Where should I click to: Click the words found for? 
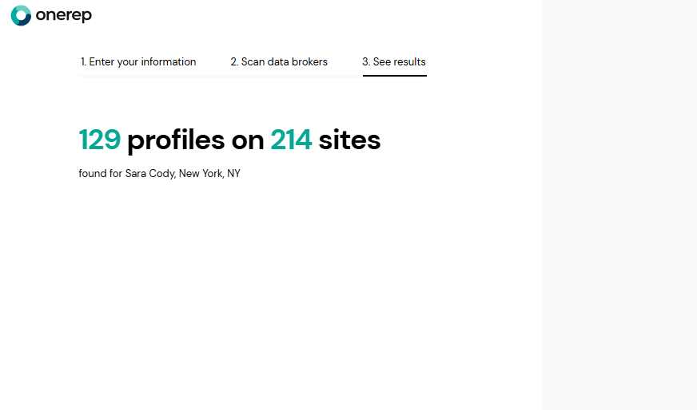(100, 173)
